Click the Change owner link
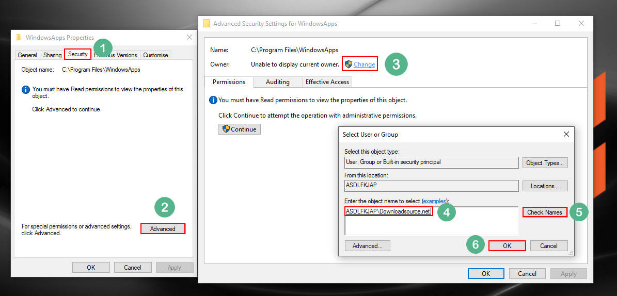 coord(365,64)
